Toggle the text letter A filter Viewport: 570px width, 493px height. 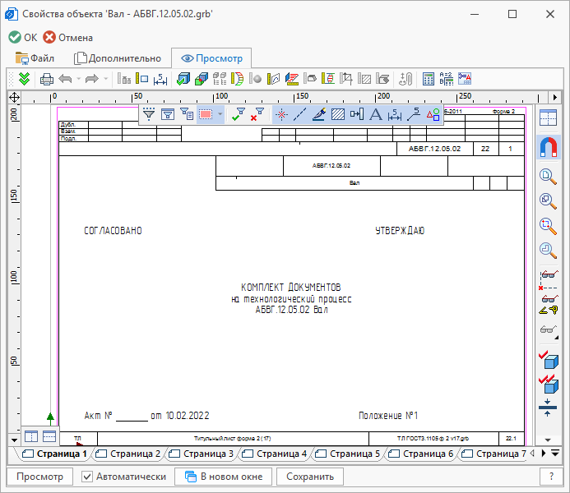[376, 114]
